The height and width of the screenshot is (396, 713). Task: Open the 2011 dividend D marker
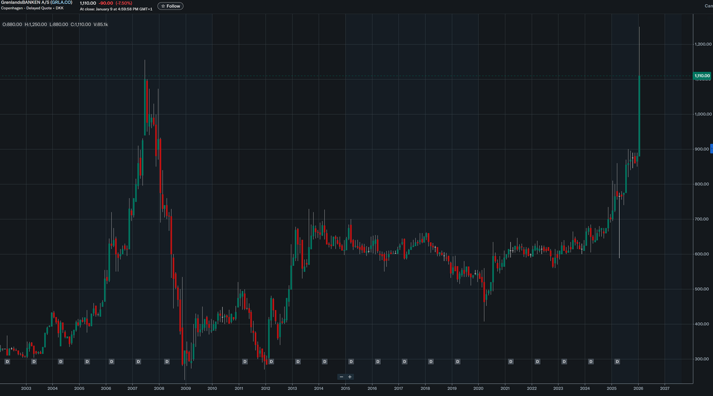click(x=245, y=361)
